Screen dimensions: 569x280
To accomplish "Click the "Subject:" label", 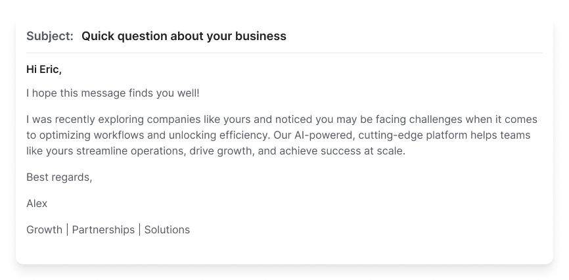I will pyautogui.click(x=50, y=36).
